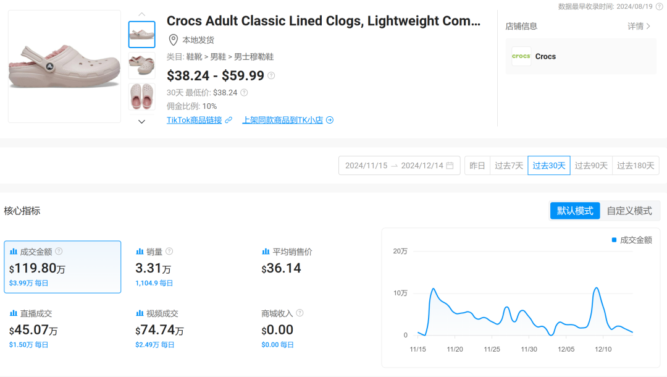Toggle the 成交金额 chart legend
The height and width of the screenshot is (377, 667).
click(x=632, y=240)
